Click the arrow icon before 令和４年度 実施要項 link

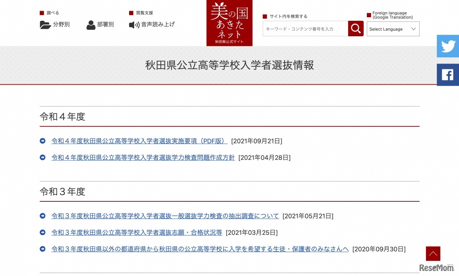tap(42, 141)
